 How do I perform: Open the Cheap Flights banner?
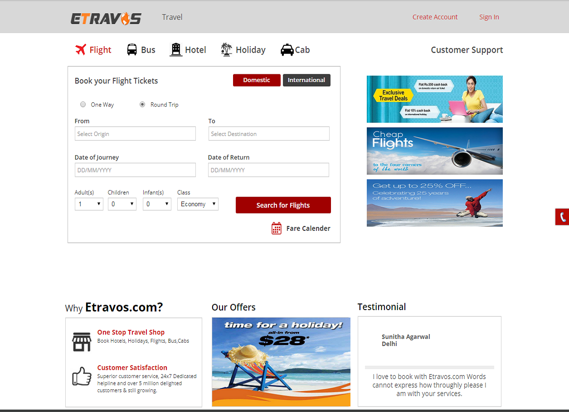(x=435, y=151)
